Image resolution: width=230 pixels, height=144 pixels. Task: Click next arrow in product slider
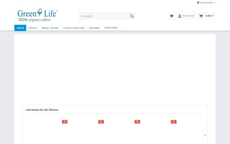coord(205,135)
